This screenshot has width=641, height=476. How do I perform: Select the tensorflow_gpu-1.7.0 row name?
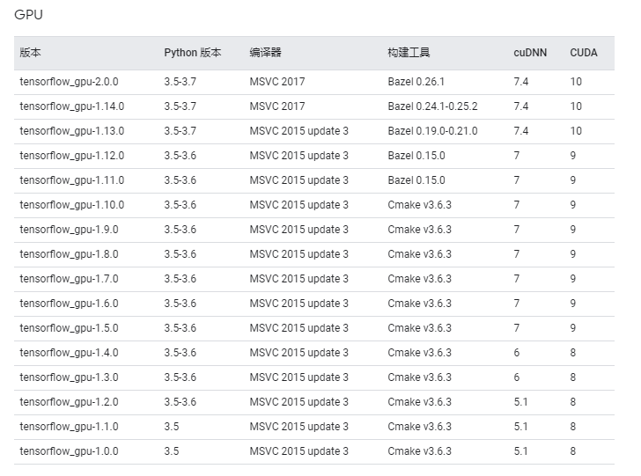tap(69, 279)
